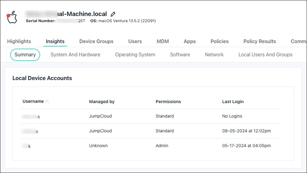Image resolution: width=307 pixels, height=173 pixels.
Task: Select the Software sub-tab
Action: (180, 54)
